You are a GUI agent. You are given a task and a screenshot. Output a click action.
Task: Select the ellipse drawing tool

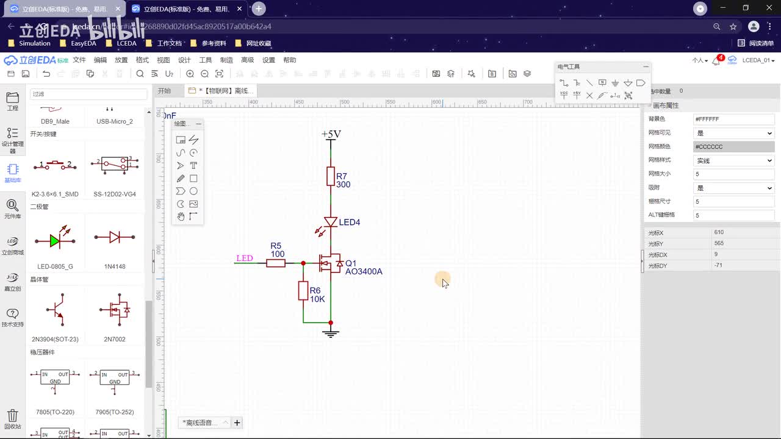193,191
